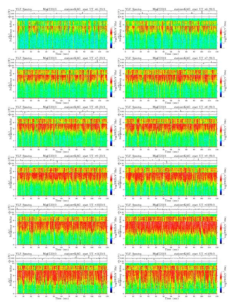Click the title text 'start UT =7:20:0'
Screen dimensions: 235x305
click(94, 58)
